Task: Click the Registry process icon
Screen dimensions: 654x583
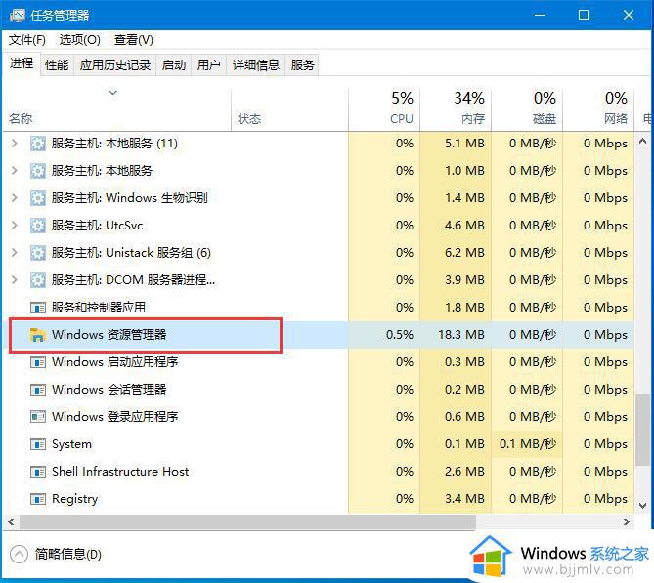Action: [x=38, y=499]
